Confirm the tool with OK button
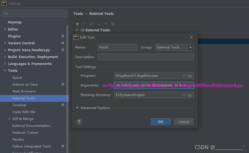This screenshot has width=249, height=153. [161, 122]
